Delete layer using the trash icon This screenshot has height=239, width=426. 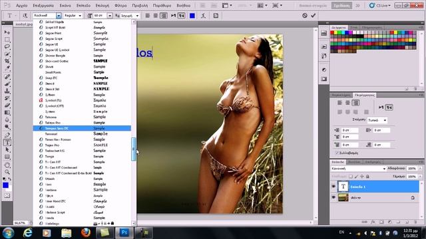click(x=415, y=222)
